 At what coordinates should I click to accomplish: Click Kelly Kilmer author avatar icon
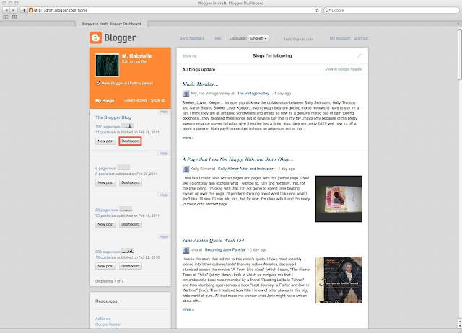click(x=186, y=169)
